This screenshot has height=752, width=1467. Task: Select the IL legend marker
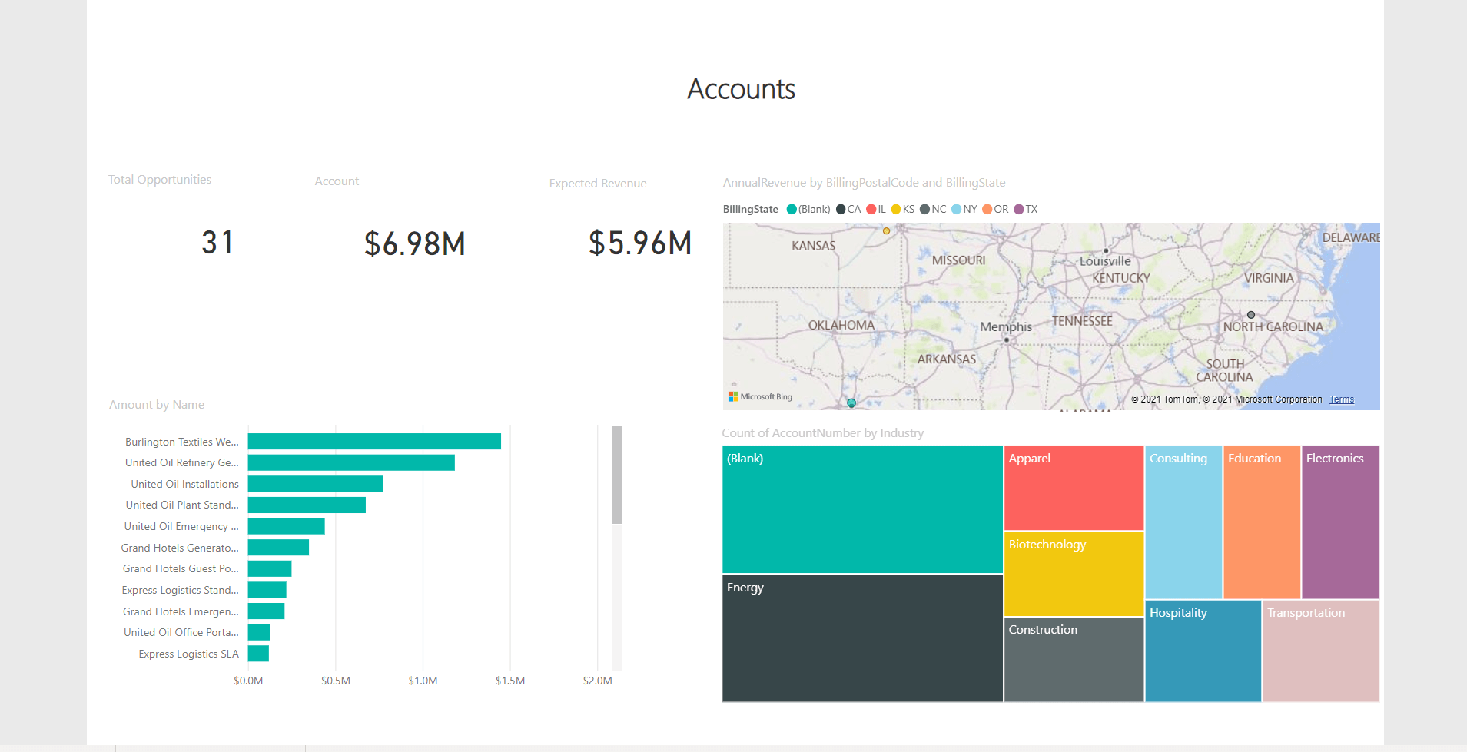871,209
